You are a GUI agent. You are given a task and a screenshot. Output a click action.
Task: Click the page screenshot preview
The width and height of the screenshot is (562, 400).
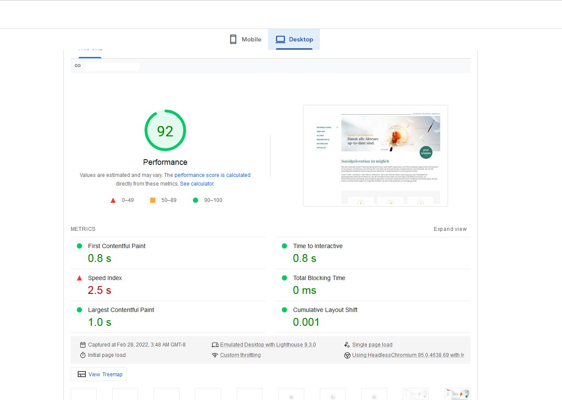coord(375,156)
